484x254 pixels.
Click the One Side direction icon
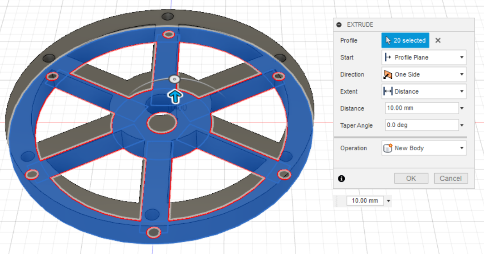[388, 74]
